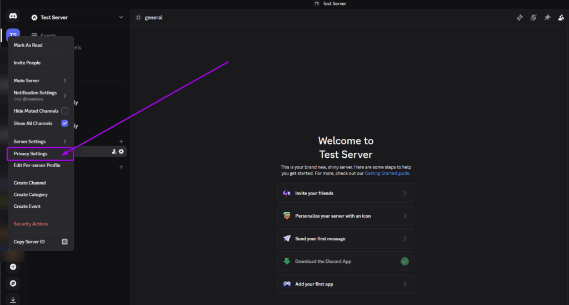Click the general channel name in header
The image size is (569, 305).
(153, 17)
